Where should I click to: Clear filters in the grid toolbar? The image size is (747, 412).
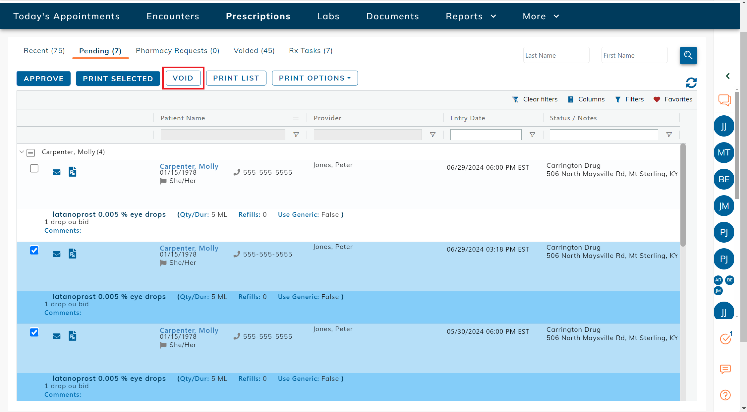535,99
